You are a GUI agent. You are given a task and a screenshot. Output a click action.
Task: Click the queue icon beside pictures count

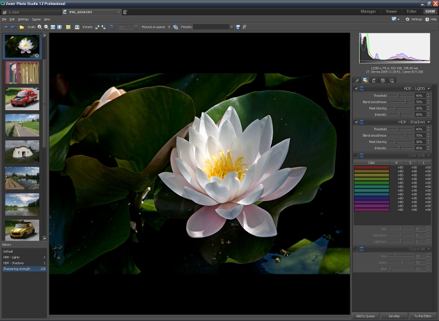click(x=176, y=27)
